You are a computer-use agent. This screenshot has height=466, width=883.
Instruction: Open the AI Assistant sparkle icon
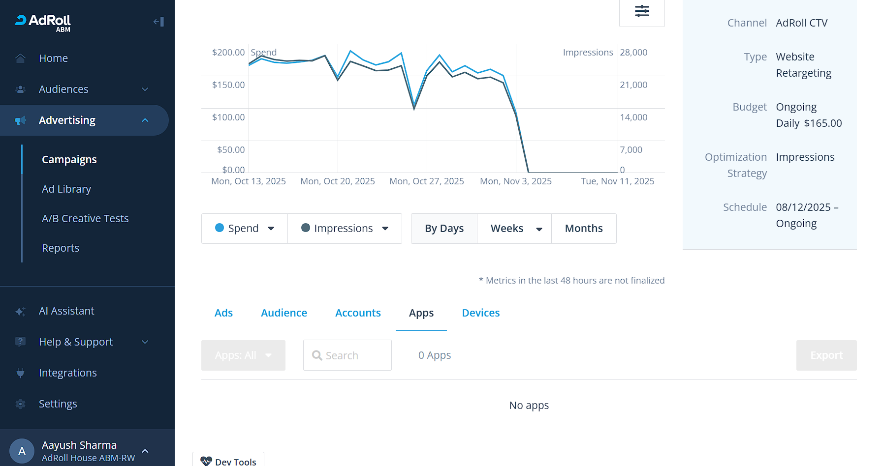click(x=20, y=311)
